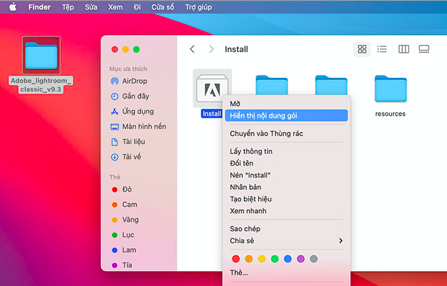Apply red tag color dot in menu
This screenshot has height=286, width=447.
[236, 259]
